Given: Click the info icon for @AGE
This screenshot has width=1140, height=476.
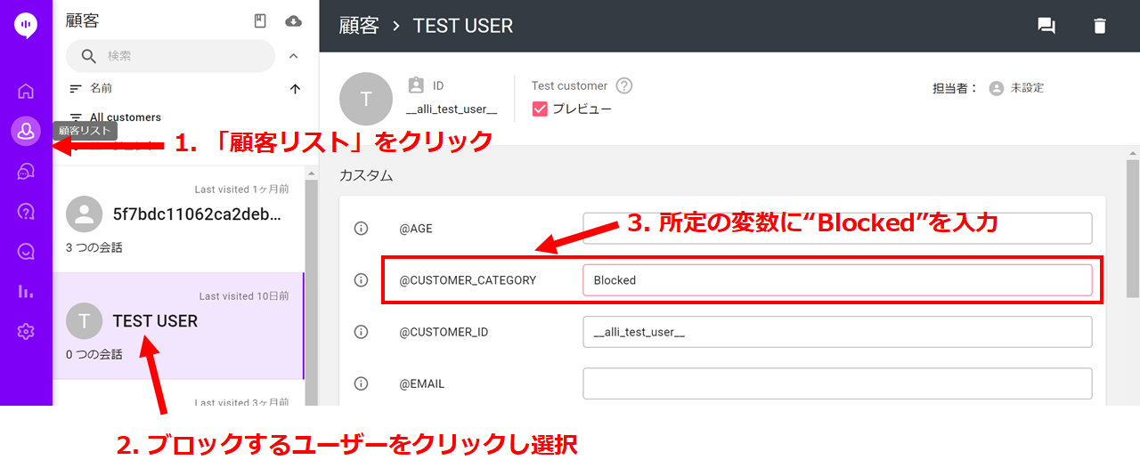Looking at the screenshot, I should [362, 229].
